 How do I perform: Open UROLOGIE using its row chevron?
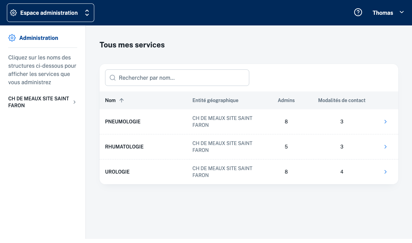[385, 172]
